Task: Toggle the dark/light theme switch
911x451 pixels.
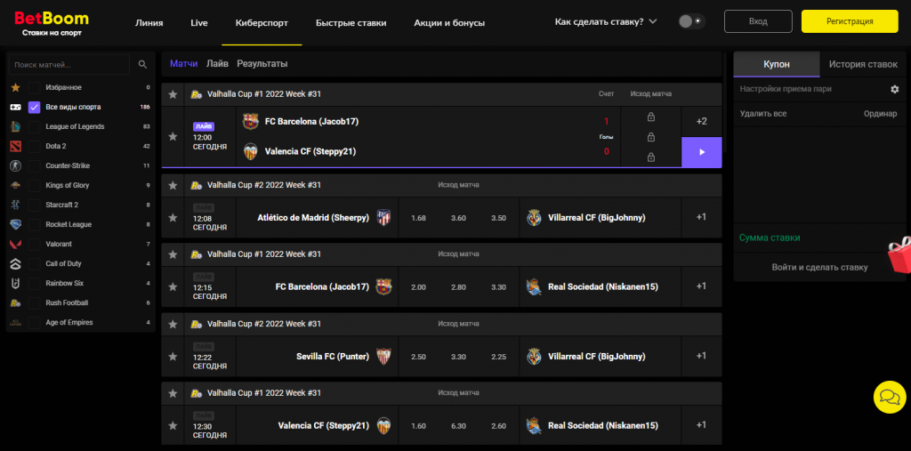Action: pos(691,21)
